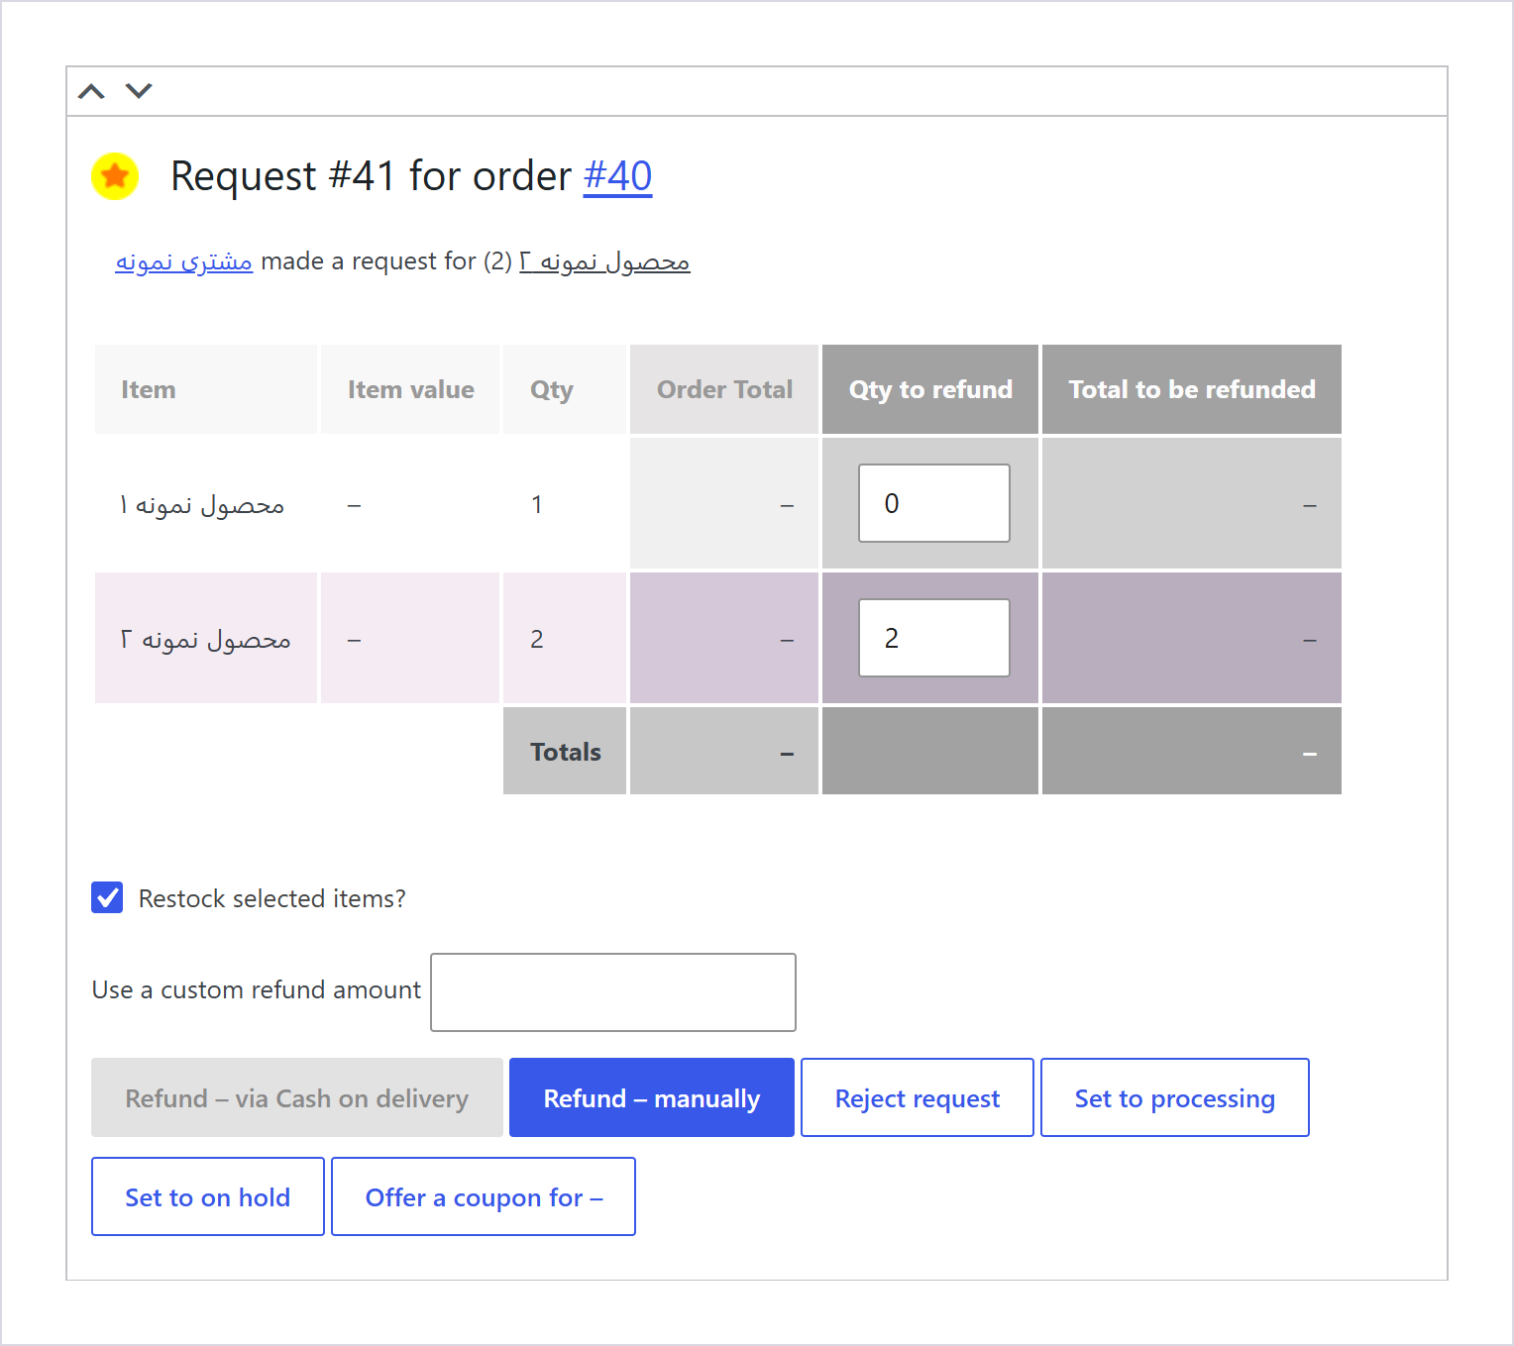Click the Restock selected items? label
1514x1346 pixels.
(x=272, y=898)
